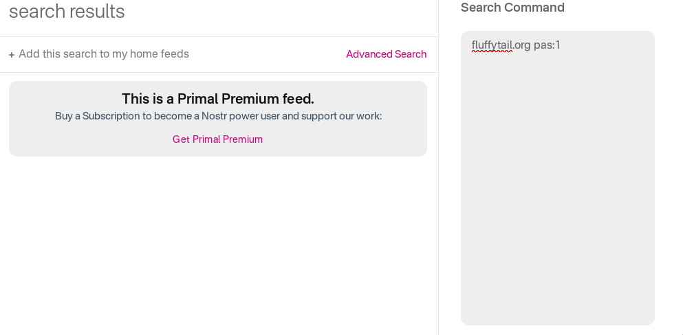Screen dimensions: 683x335
Task: Click the pas:1 term in the search command
Action: point(547,45)
